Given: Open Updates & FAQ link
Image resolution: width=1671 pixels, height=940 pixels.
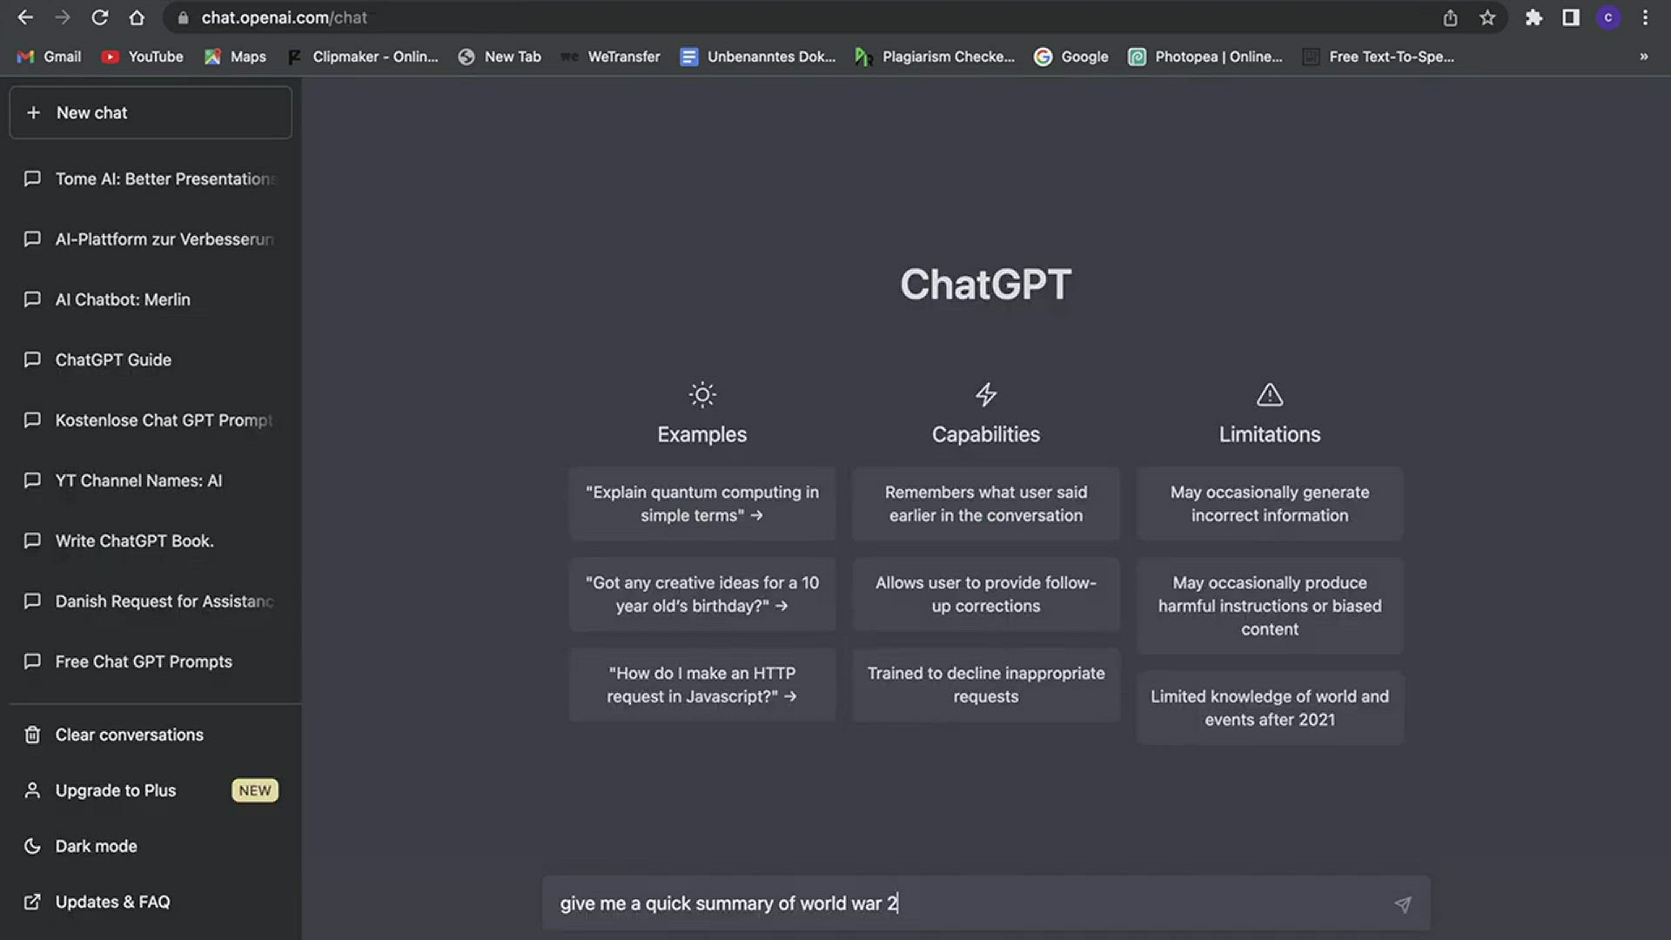Looking at the screenshot, I should pyautogui.click(x=112, y=902).
